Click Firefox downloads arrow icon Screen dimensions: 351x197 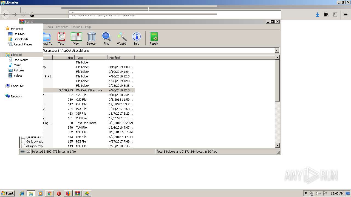click(318, 15)
